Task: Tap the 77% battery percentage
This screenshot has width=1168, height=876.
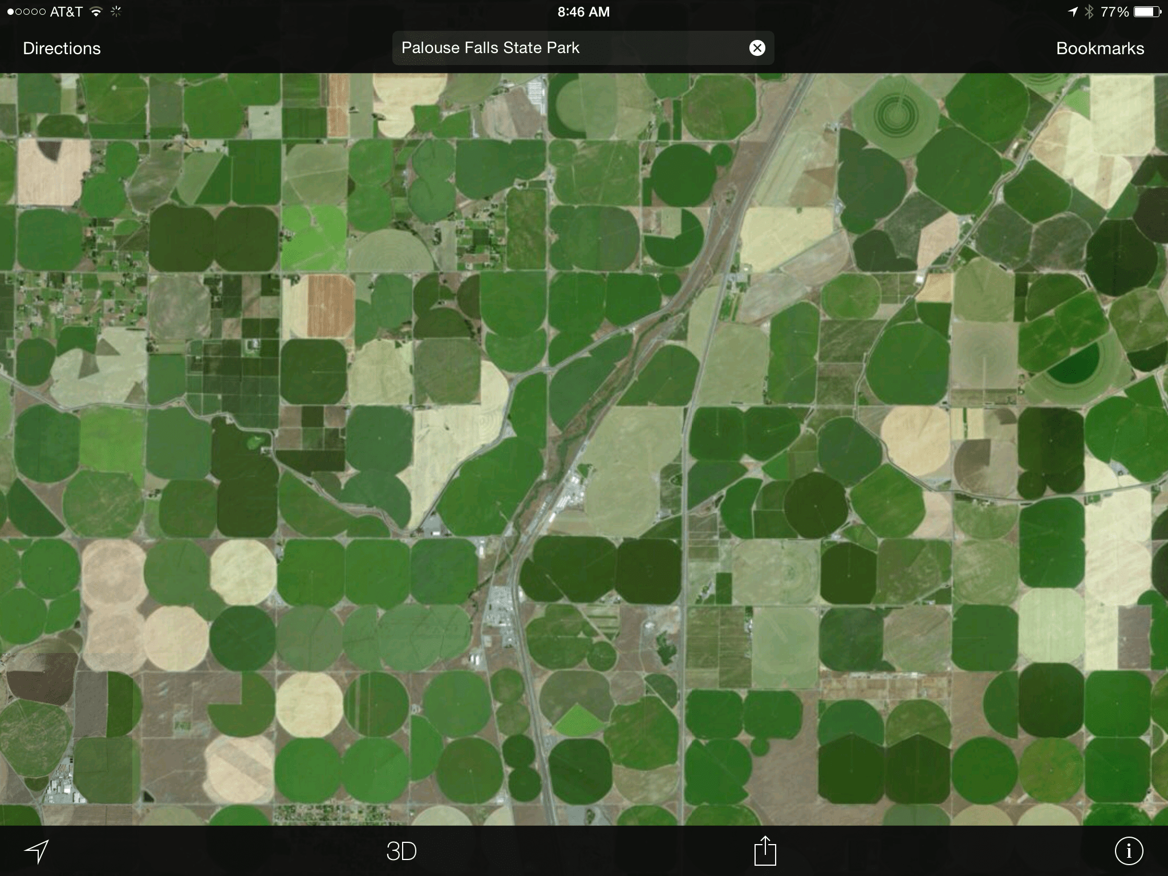Action: click(x=1114, y=12)
